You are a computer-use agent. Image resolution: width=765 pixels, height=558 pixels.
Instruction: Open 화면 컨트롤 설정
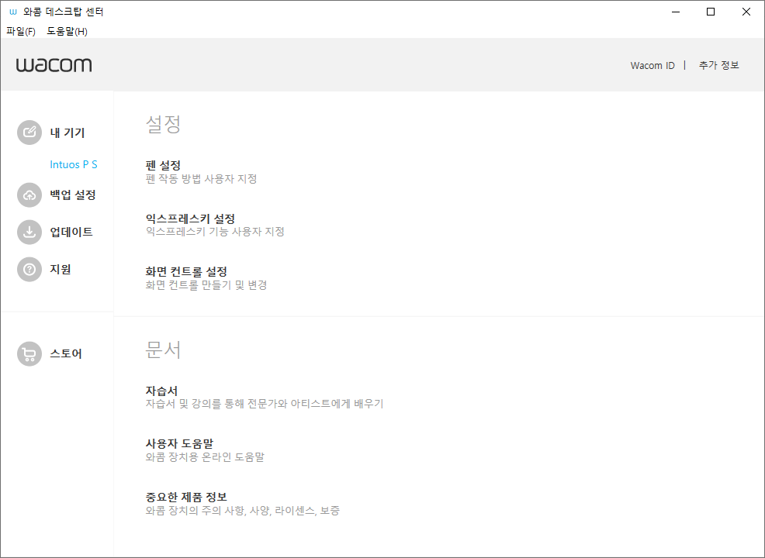click(x=186, y=272)
